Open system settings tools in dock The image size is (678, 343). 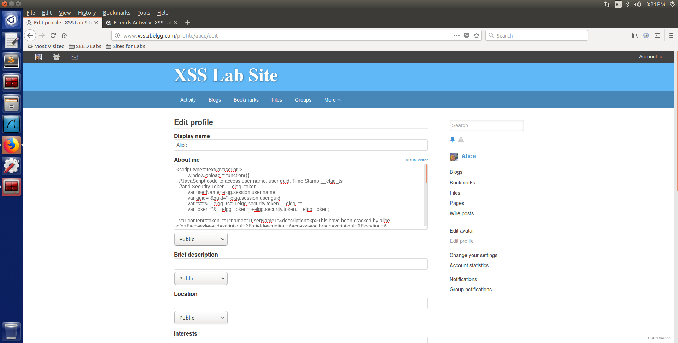coord(11,166)
